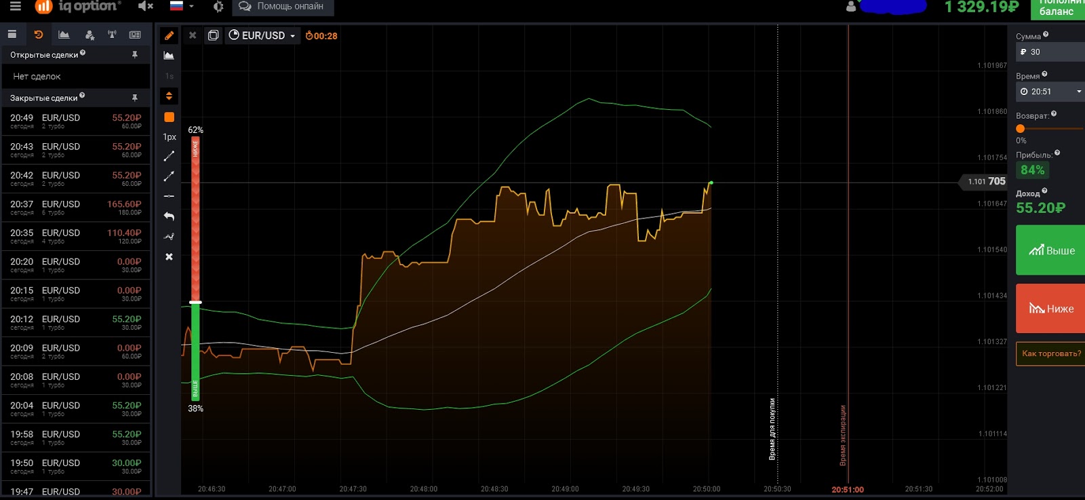Open closed deal at 19:50 EUR/USD

click(x=76, y=467)
